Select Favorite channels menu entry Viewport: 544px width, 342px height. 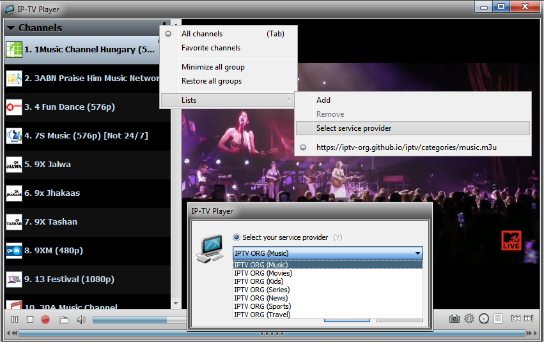point(228,48)
